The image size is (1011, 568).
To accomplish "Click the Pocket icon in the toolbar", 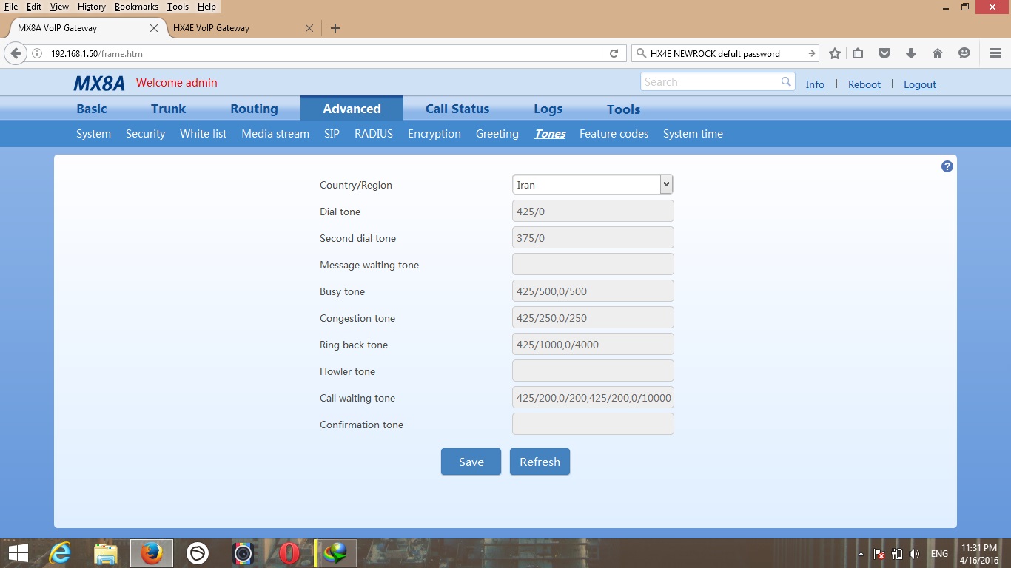I will pyautogui.click(x=884, y=53).
